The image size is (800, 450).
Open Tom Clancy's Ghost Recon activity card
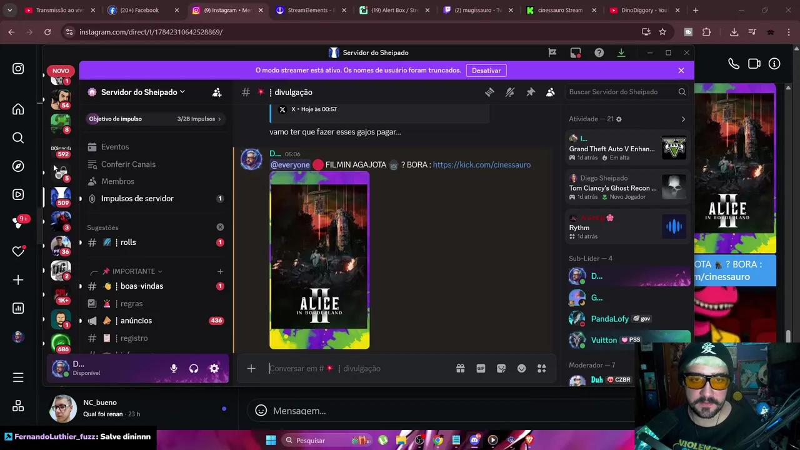627,188
